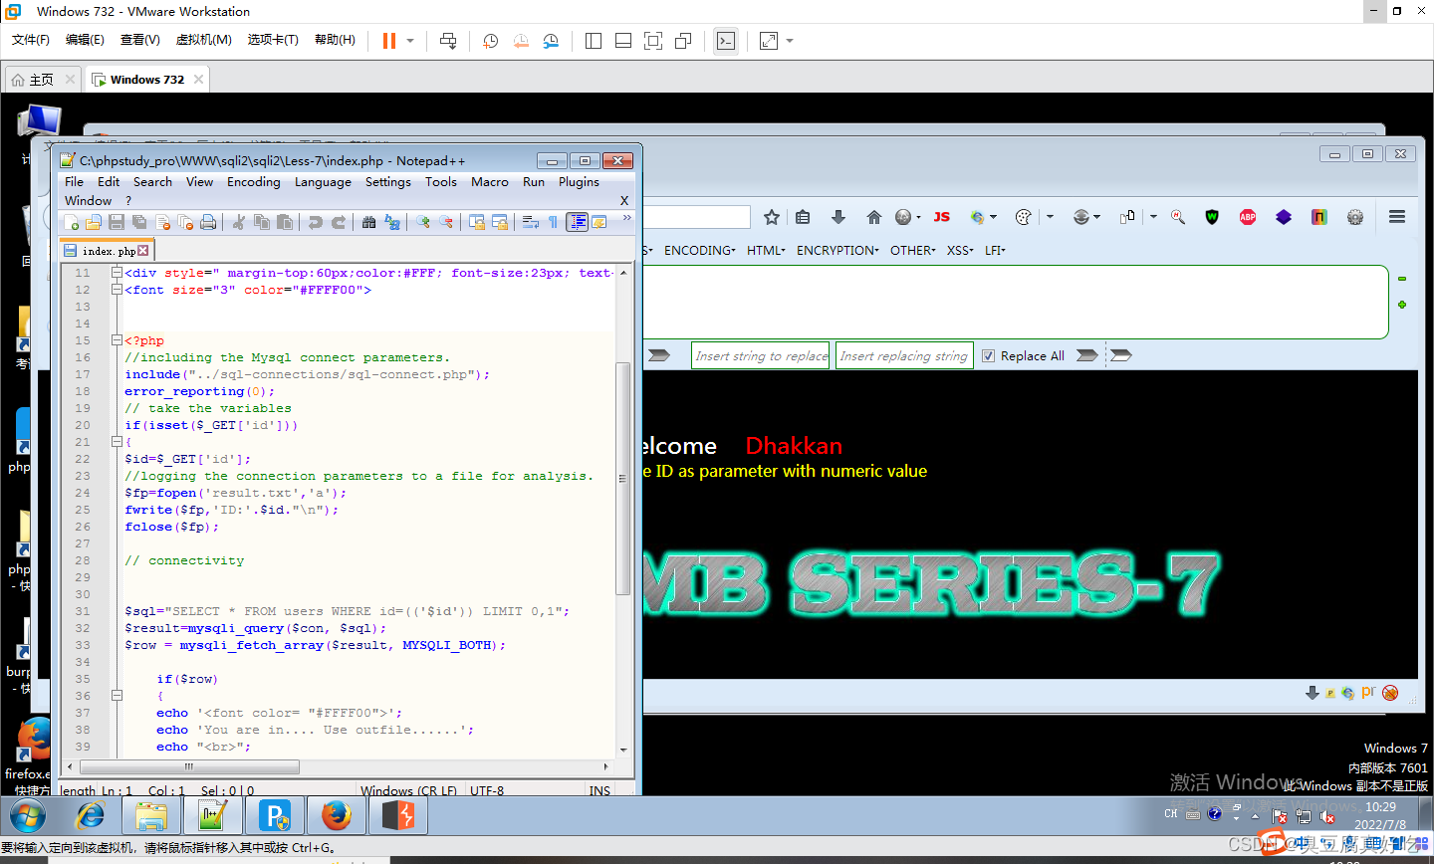Expand the XSS menu in HackBar
Viewport: 1434px width, 864px height.
point(959,250)
